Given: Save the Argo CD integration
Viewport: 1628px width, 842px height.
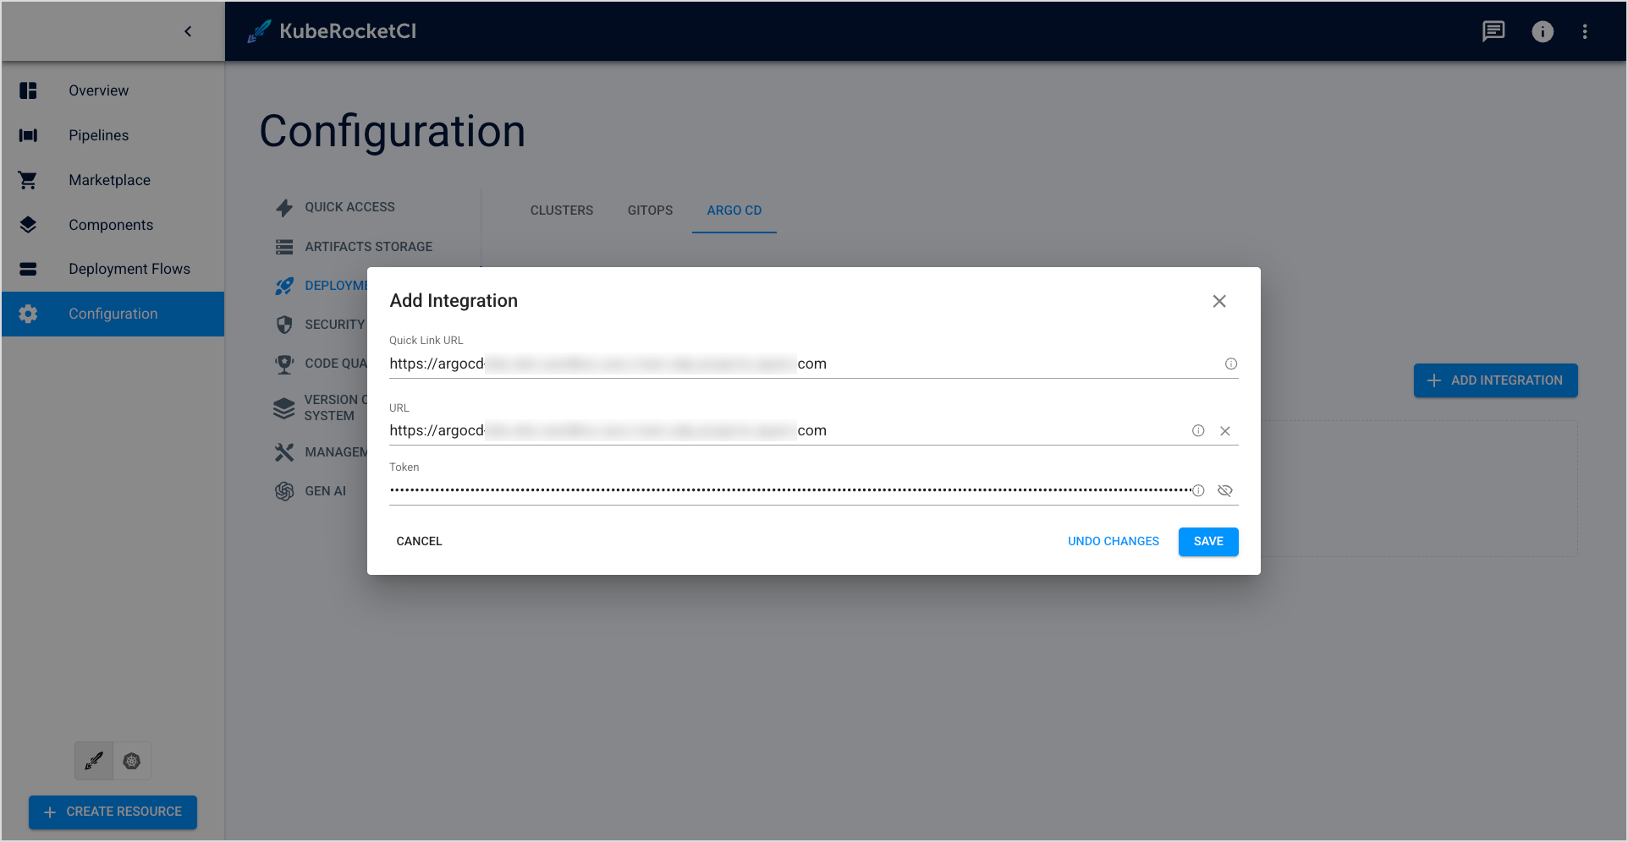Looking at the screenshot, I should (1207, 541).
